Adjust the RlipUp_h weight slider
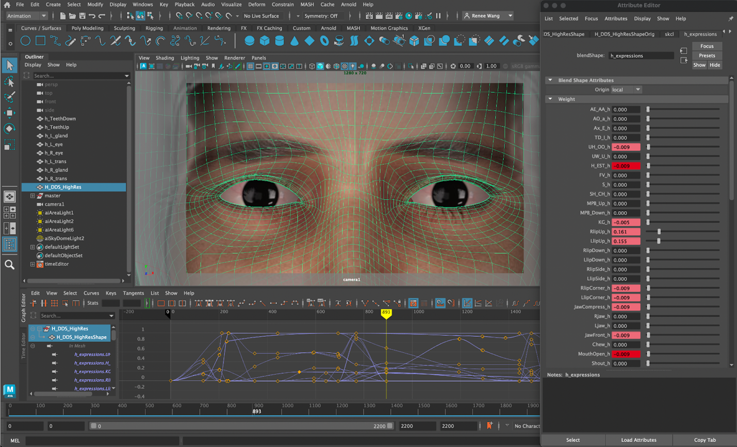 659,232
